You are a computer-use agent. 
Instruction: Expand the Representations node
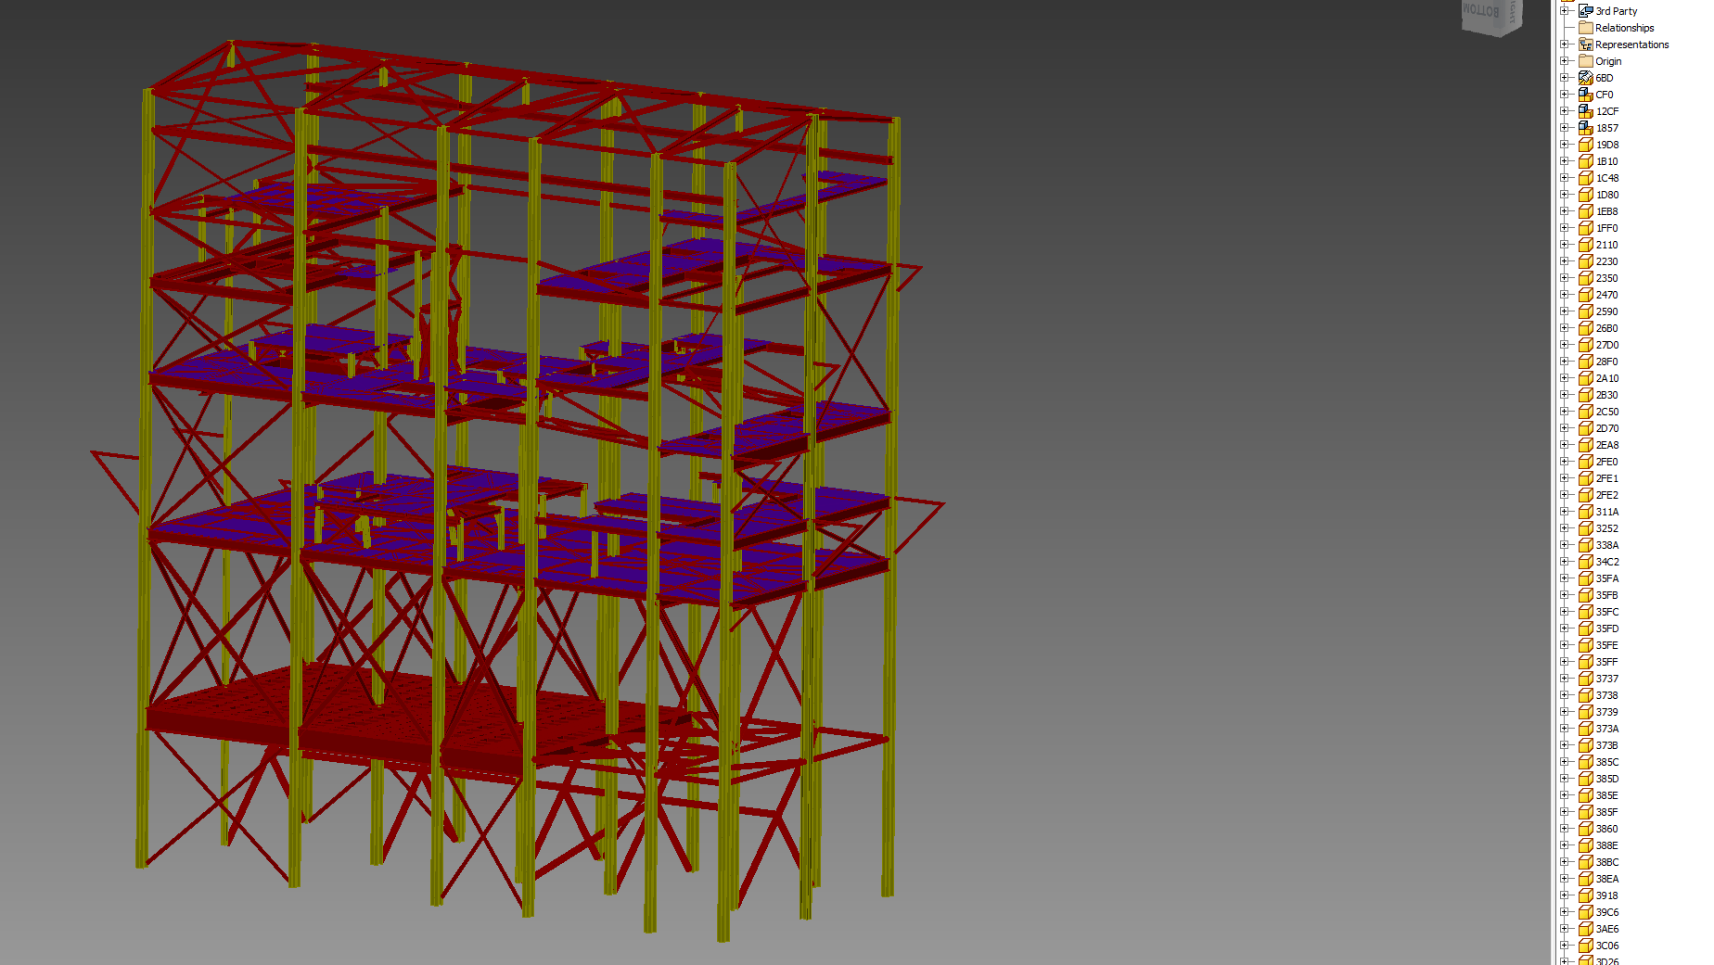[x=1566, y=44]
